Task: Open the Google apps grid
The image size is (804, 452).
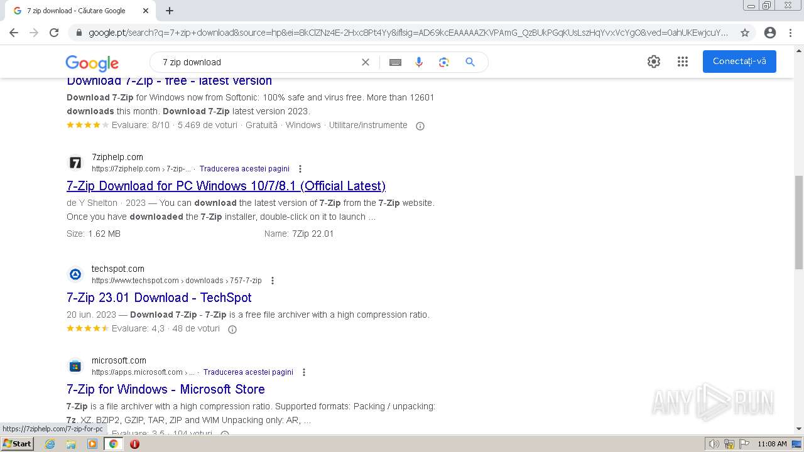Action: click(x=683, y=62)
